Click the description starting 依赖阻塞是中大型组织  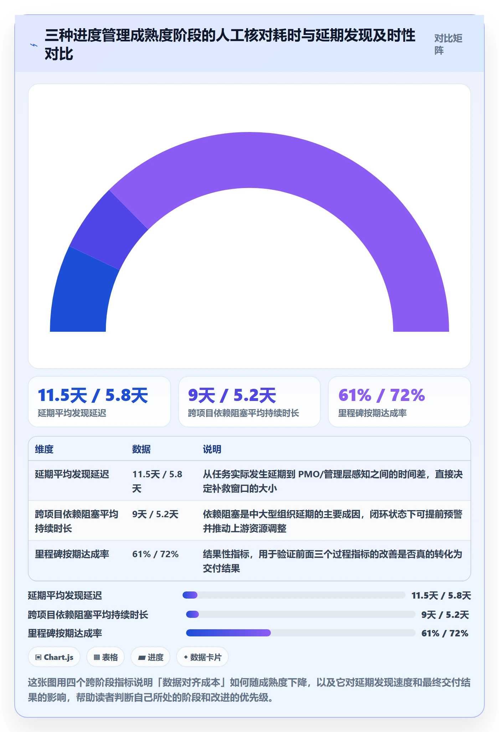coord(333,521)
